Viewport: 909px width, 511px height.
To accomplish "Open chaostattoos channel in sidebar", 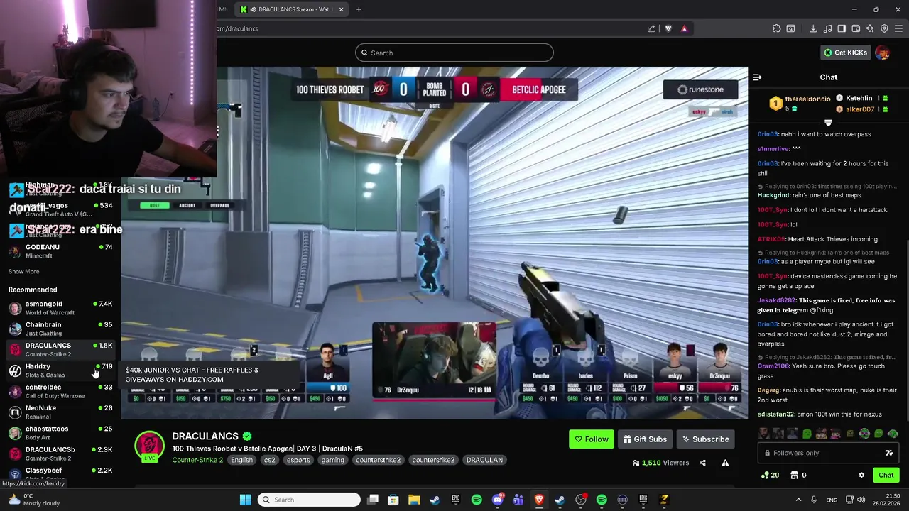I will pyautogui.click(x=60, y=433).
